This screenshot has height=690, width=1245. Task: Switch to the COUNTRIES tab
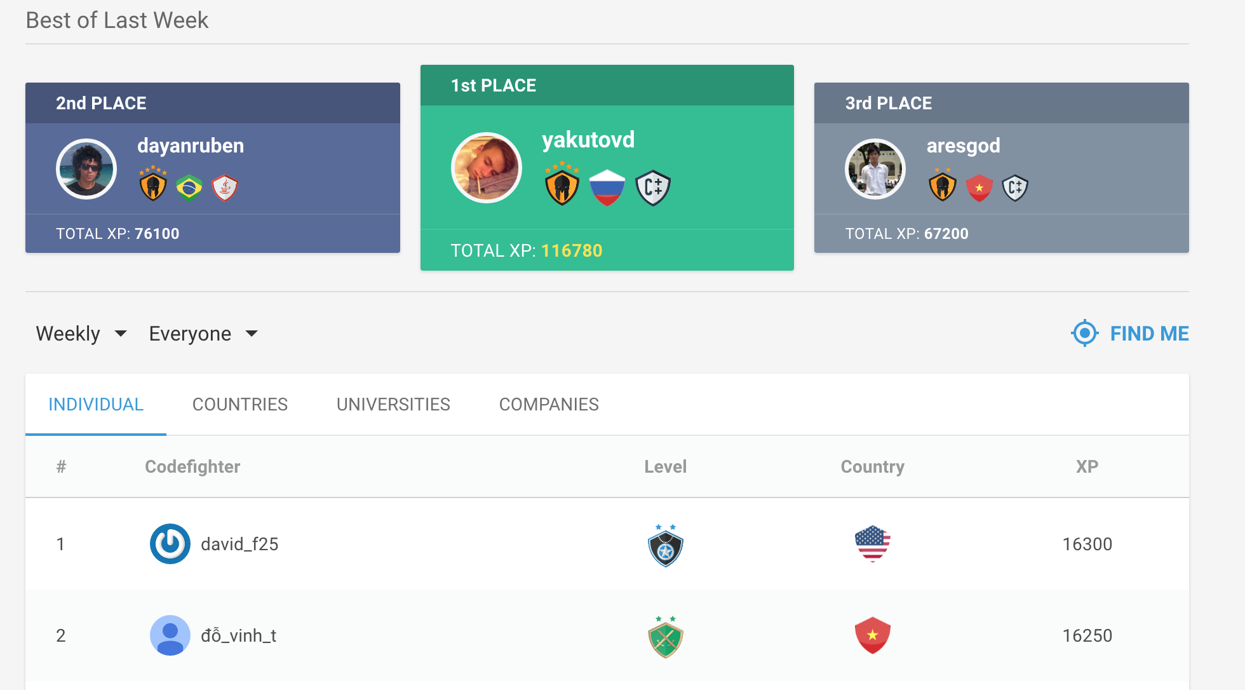(x=240, y=405)
